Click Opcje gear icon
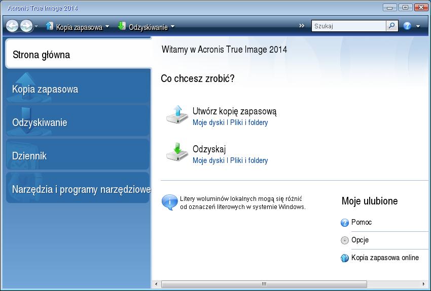The width and height of the screenshot is (431, 291). pyautogui.click(x=345, y=240)
